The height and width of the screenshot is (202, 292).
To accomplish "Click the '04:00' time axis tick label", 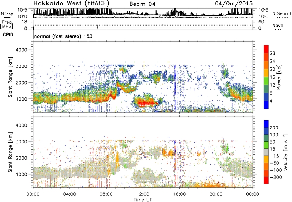I will click(69, 194).
